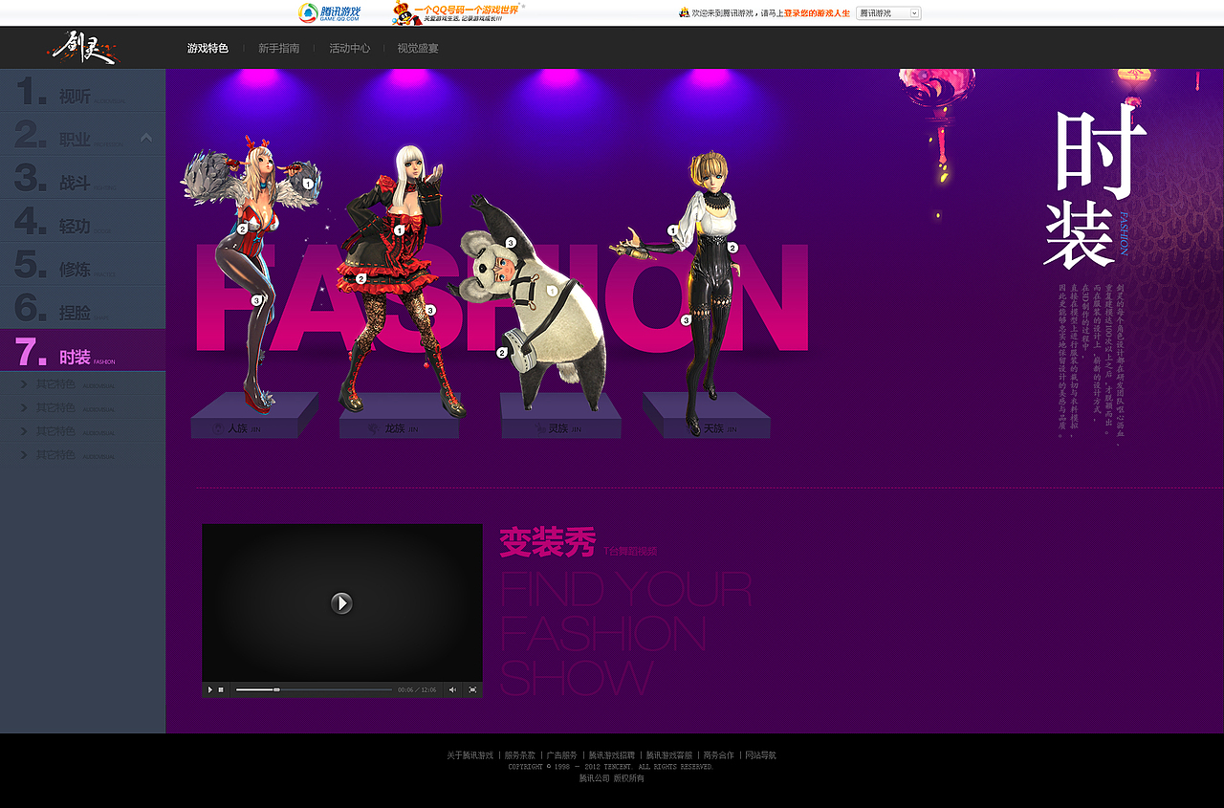This screenshot has height=808, width=1224.
Task: Click hotspot 2 on the 龙族 character
Action: pos(361,278)
